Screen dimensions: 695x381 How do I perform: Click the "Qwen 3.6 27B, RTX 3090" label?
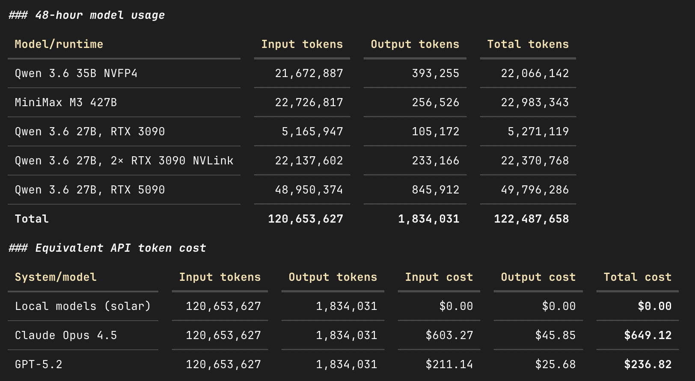pos(90,131)
